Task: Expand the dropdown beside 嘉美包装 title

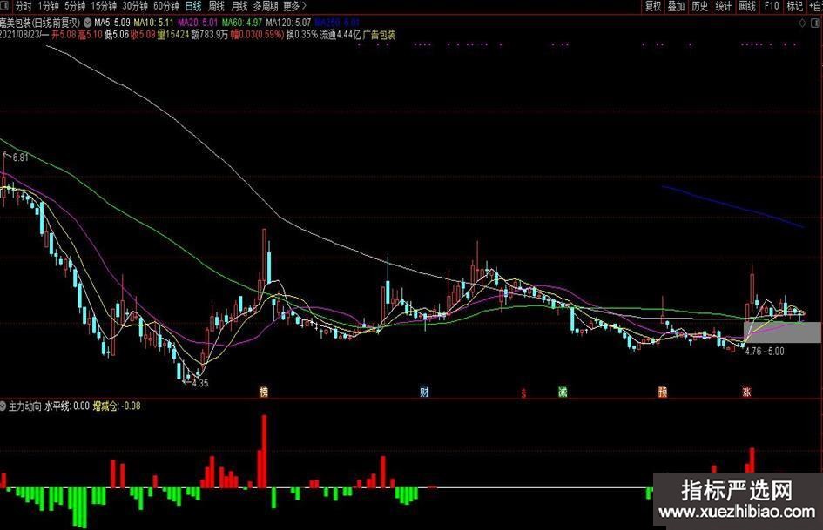Action: click(x=87, y=23)
